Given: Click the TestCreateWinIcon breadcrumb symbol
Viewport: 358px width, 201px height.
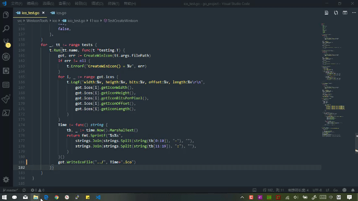Looking at the screenshot, I should (x=121, y=21).
